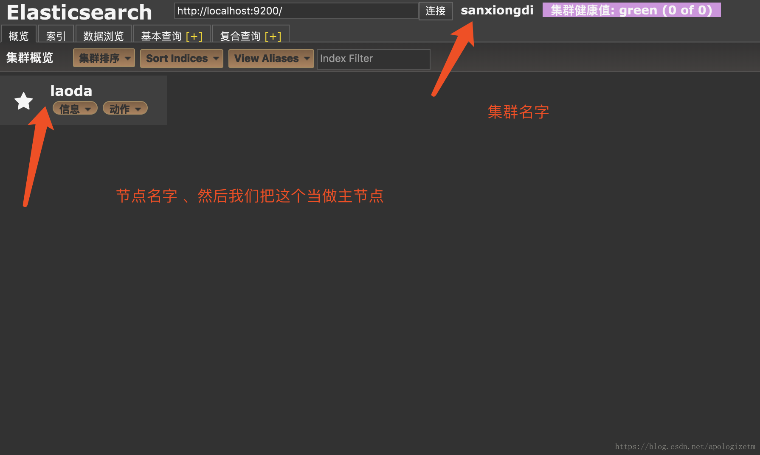Viewport: 760px width, 455px height.
Task: Click the cluster health green badge
Action: click(x=631, y=10)
